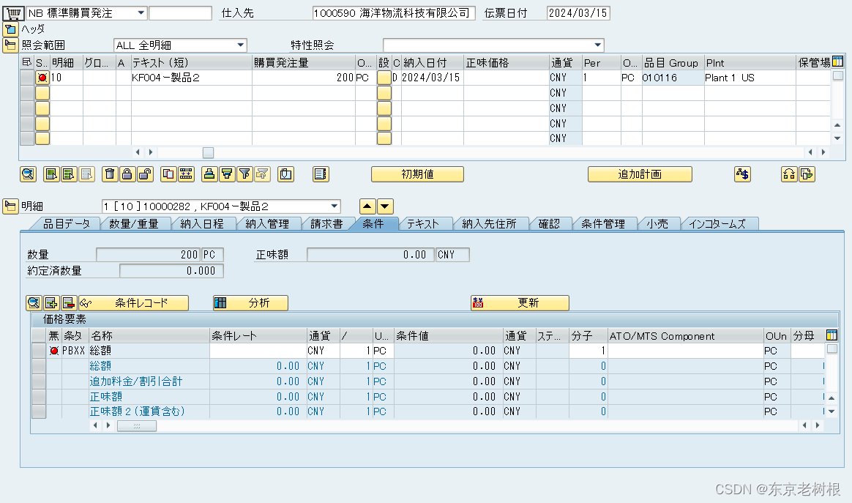Screen dimensions: 852x503
Task: Collapse the ヘッダ header section
Action: [10, 30]
